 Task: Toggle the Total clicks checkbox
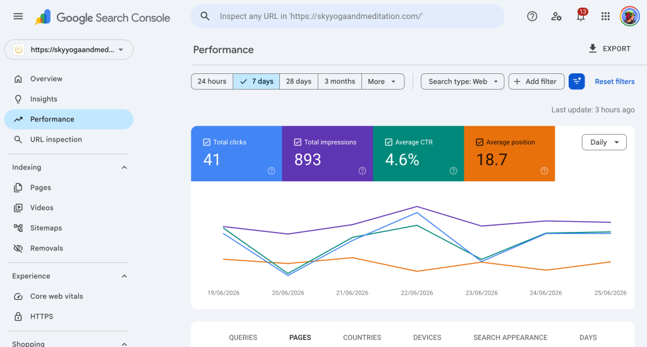[x=207, y=142]
